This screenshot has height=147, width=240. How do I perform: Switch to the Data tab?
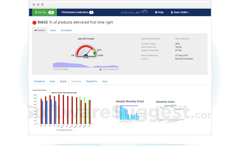pyautogui.click(x=52, y=81)
